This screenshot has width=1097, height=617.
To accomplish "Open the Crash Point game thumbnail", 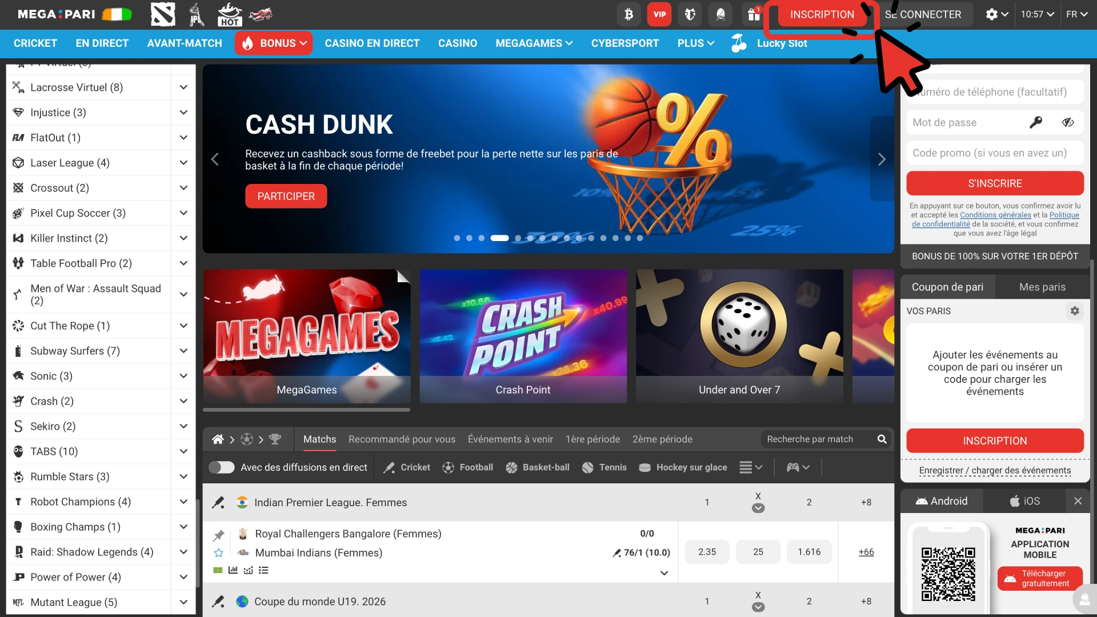I will coord(523,336).
